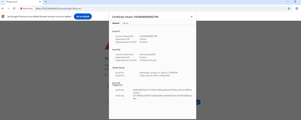
Task: Click the Issued On date value
Action: [159, 73]
